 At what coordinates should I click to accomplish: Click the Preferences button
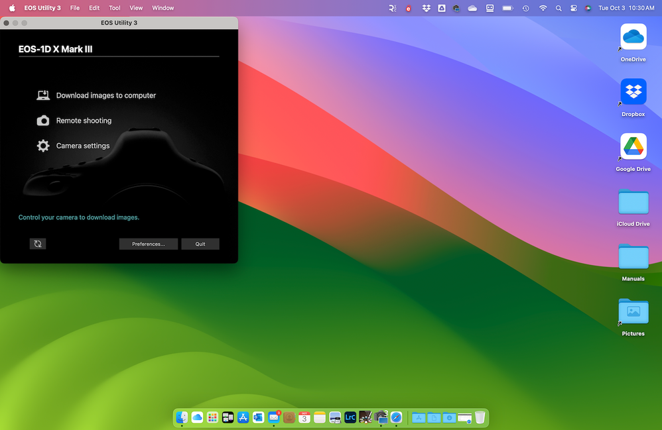(x=148, y=244)
